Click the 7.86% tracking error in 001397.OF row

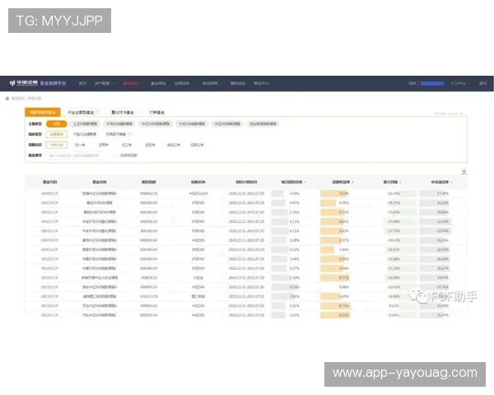click(294, 296)
